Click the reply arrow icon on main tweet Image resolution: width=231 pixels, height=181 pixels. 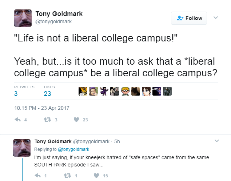tap(18, 120)
